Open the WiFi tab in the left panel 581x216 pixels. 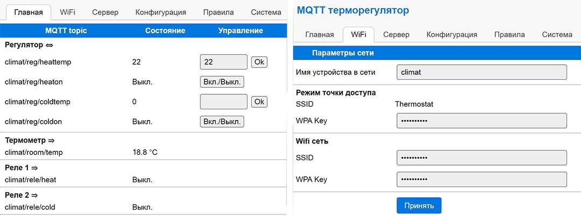tap(67, 12)
